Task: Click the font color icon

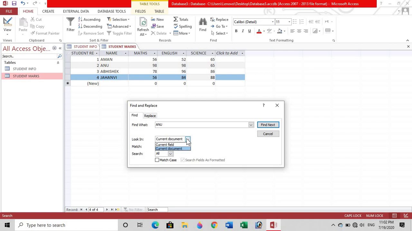Action: pyautogui.click(x=259, y=31)
